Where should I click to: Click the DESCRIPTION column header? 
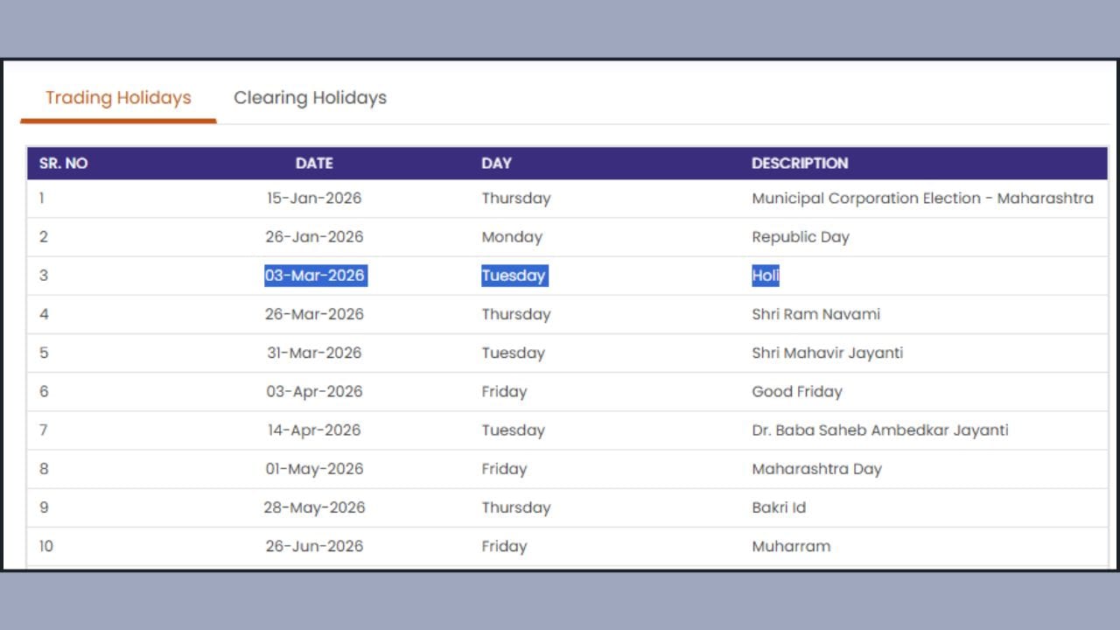[800, 164]
